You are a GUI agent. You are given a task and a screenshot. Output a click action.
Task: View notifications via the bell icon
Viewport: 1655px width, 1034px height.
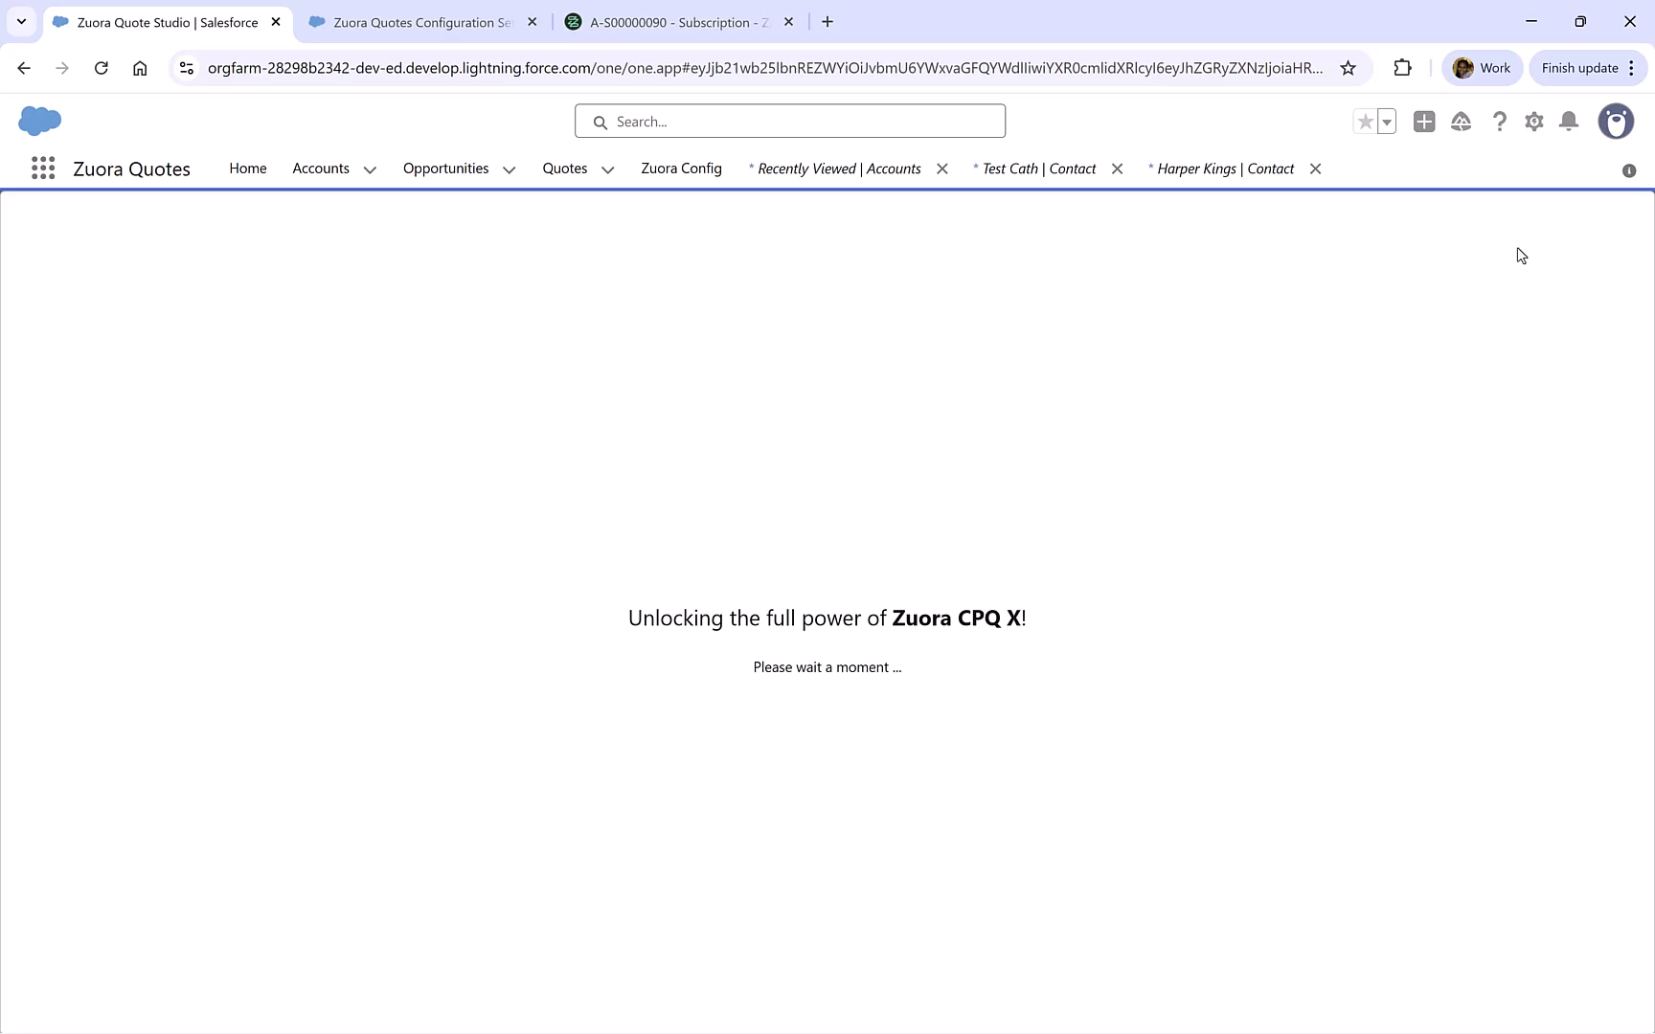(1568, 122)
